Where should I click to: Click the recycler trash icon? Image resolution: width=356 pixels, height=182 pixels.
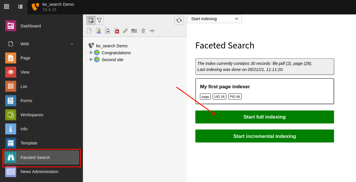pos(143,31)
